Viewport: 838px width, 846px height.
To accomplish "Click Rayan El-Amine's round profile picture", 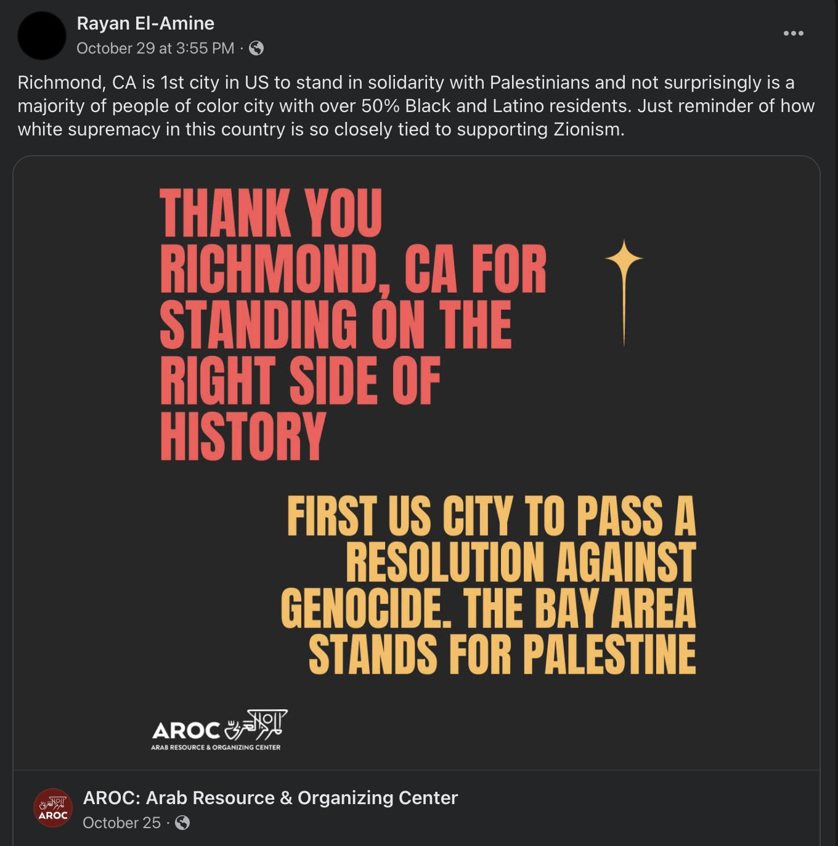I will pyautogui.click(x=42, y=35).
